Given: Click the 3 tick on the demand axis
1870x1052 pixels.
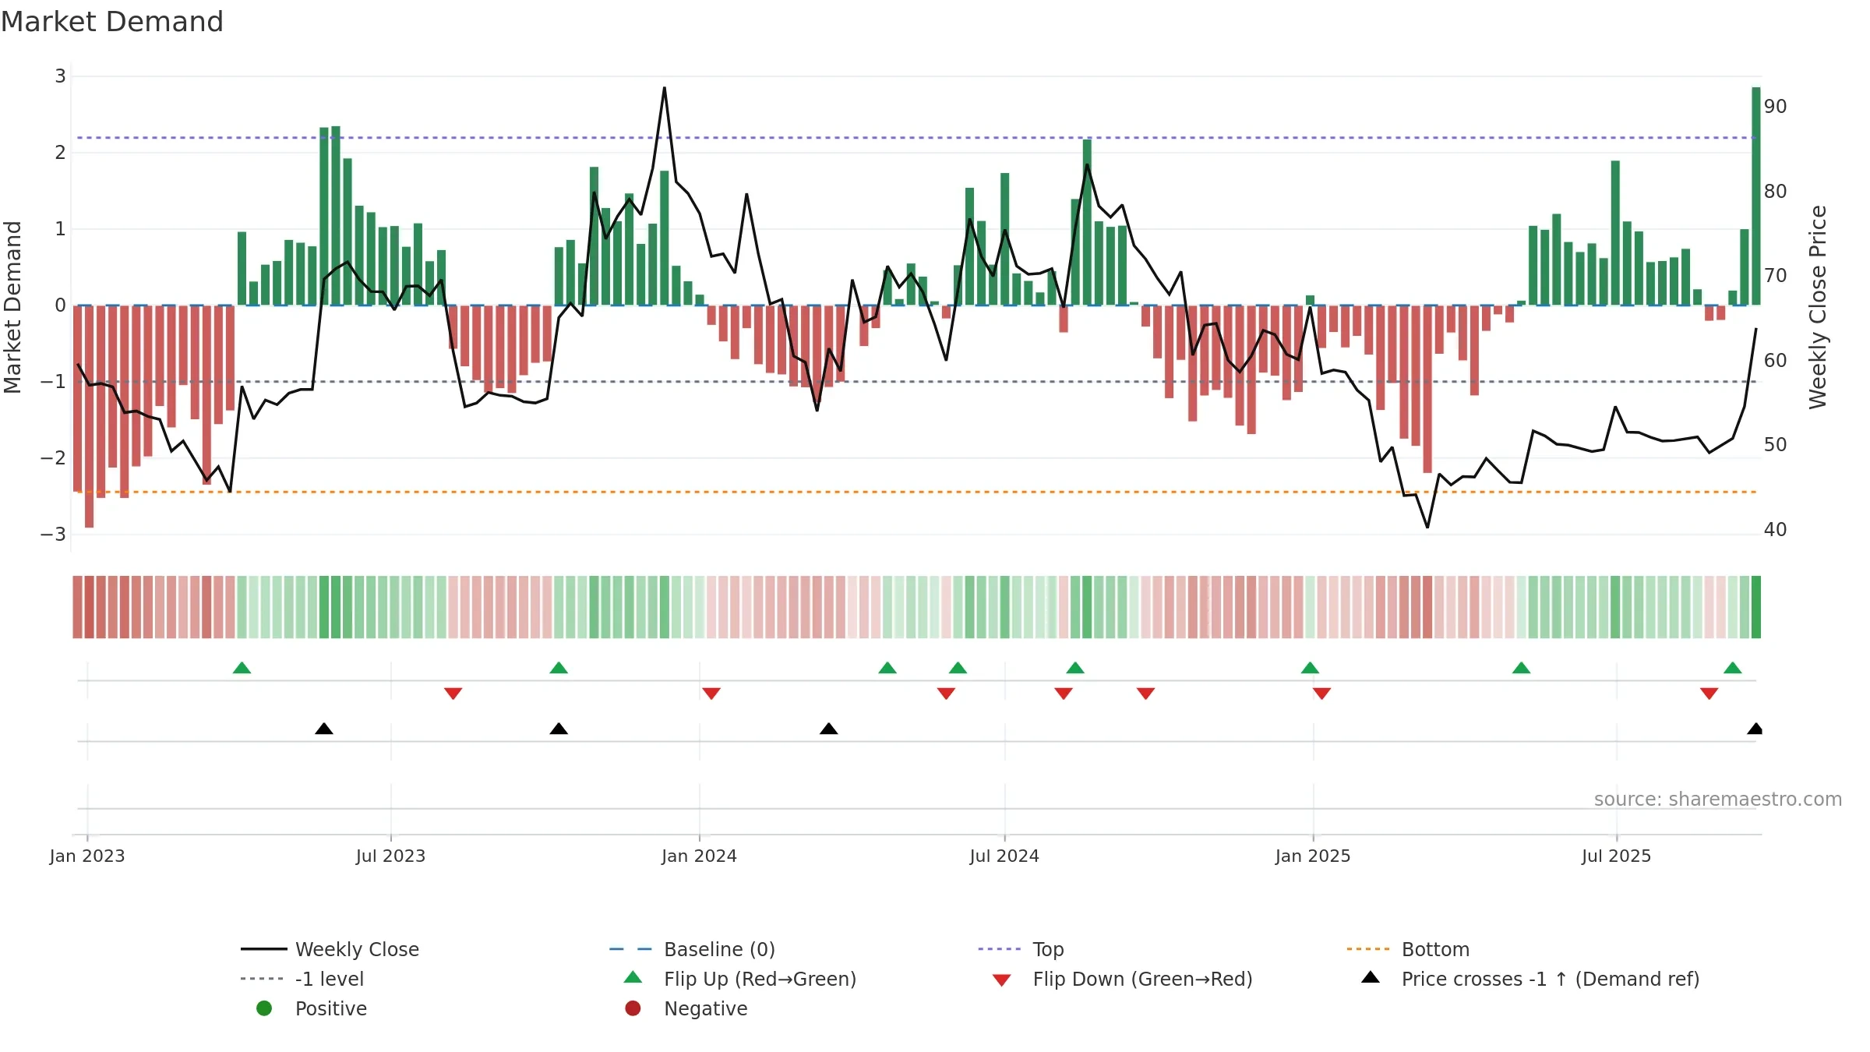Looking at the screenshot, I should [x=60, y=76].
